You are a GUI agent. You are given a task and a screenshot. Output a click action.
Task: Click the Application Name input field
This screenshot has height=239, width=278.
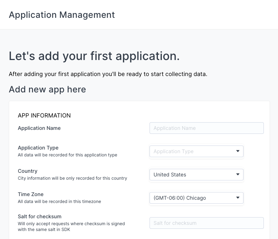click(206, 128)
